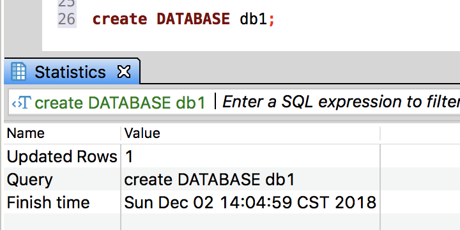Close the Statistics tab
The width and height of the screenshot is (460, 230).
[124, 72]
